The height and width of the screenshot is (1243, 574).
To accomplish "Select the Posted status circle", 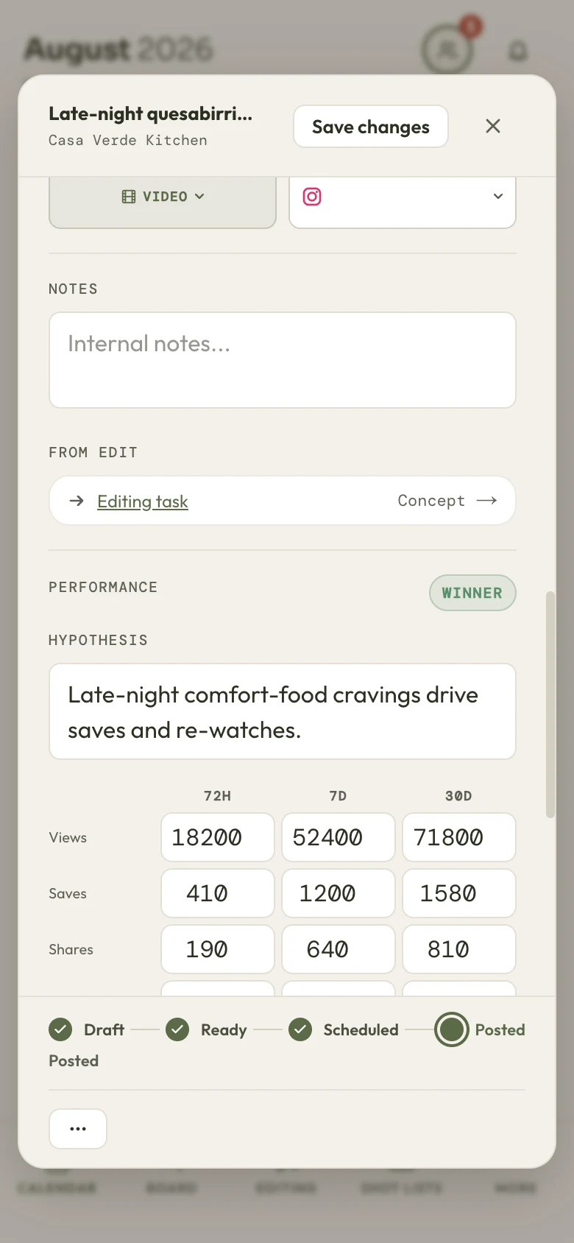I will pos(452,1029).
